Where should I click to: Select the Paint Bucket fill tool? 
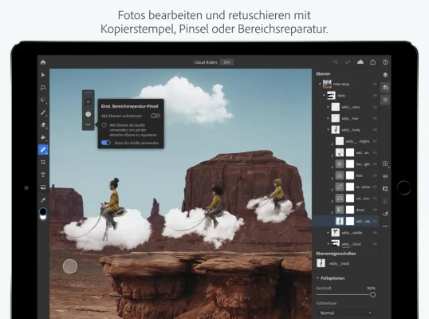click(x=43, y=137)
